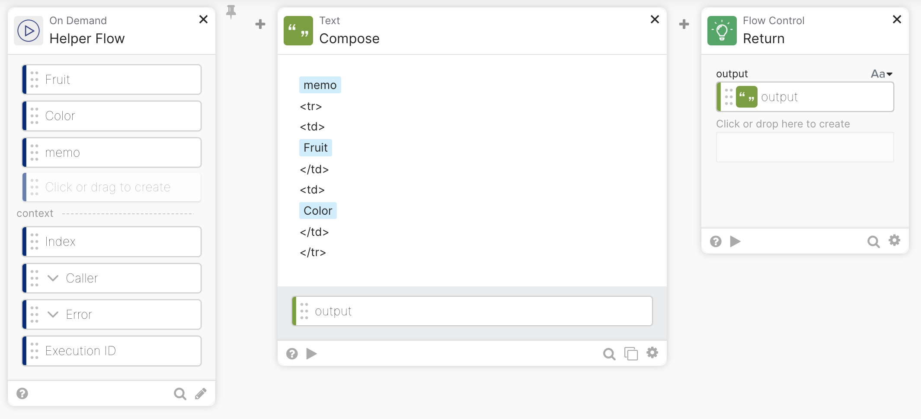
Task: Click the duplicate card icon on Compose
Action: click(x=631, y=354)
